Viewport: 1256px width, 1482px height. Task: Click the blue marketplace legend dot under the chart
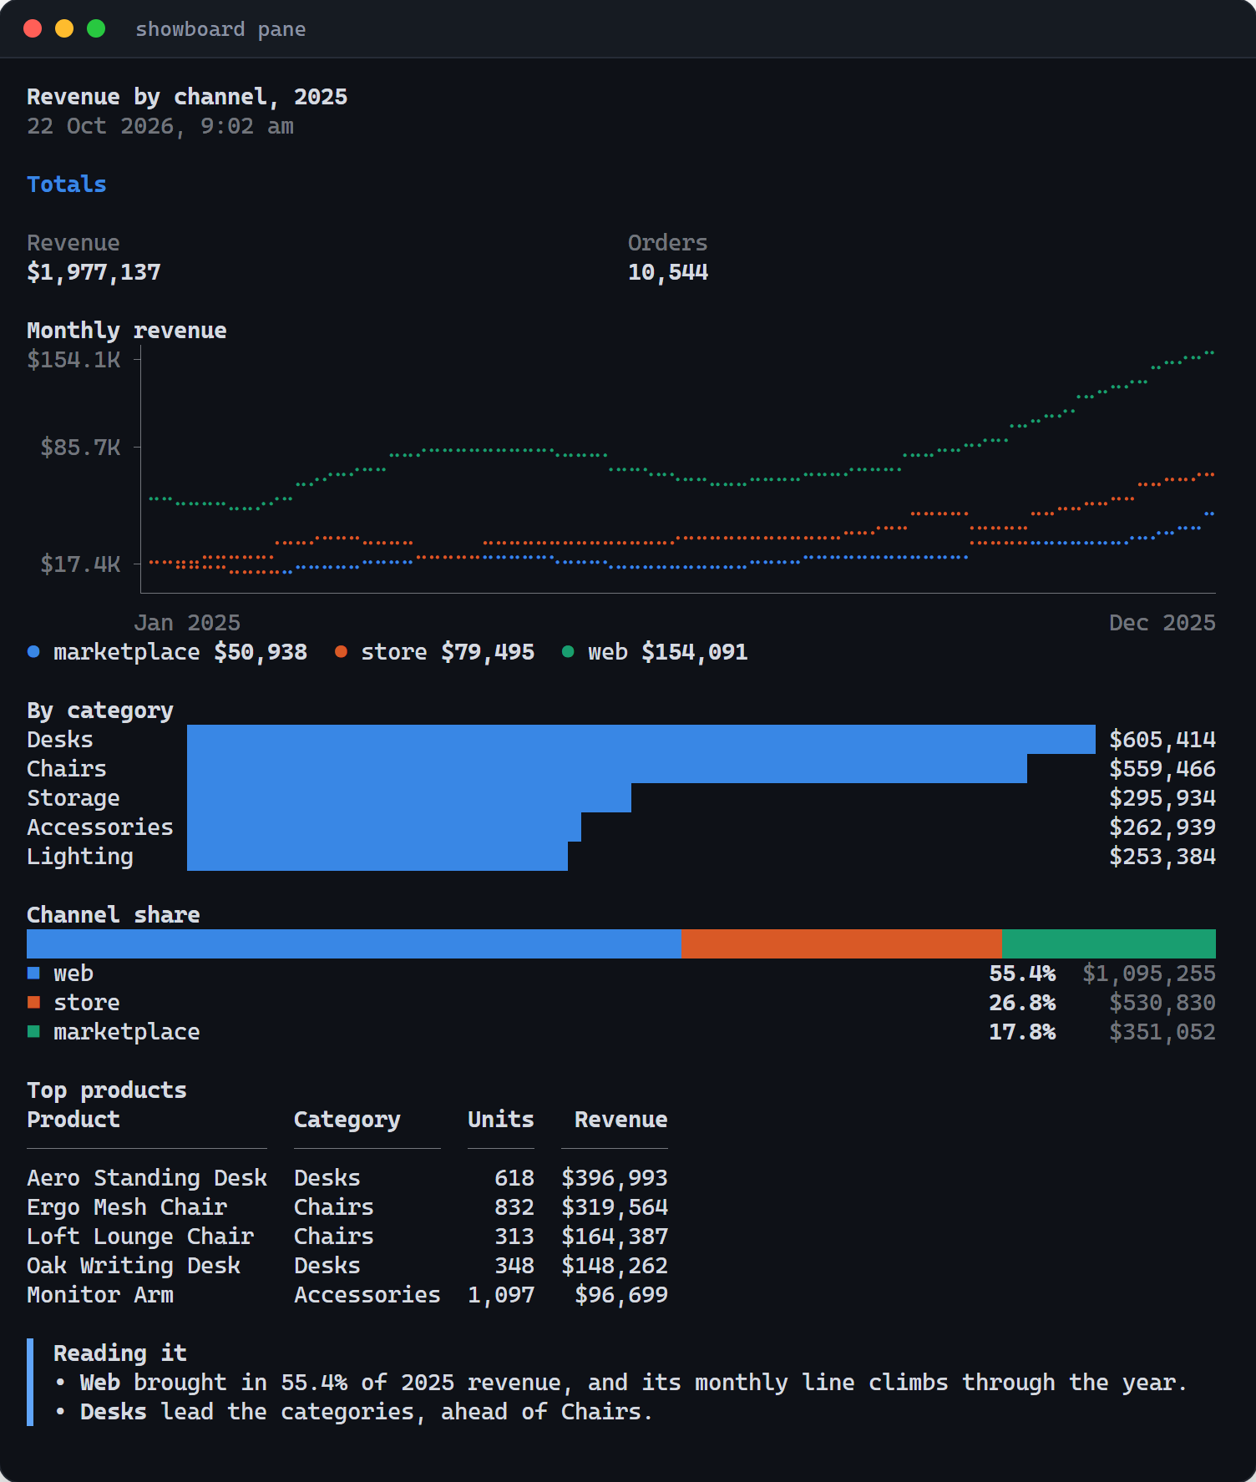[33, 652]
